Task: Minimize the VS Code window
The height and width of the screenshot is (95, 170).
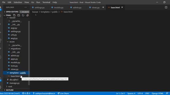Action: pos(157,2)
